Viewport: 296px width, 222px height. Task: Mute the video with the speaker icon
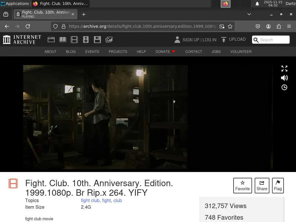[284, 78]
